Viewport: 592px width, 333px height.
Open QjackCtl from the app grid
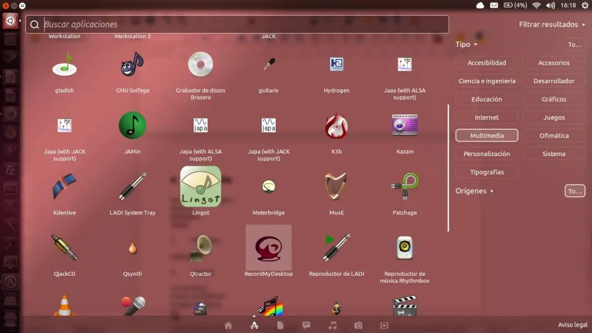65,247
